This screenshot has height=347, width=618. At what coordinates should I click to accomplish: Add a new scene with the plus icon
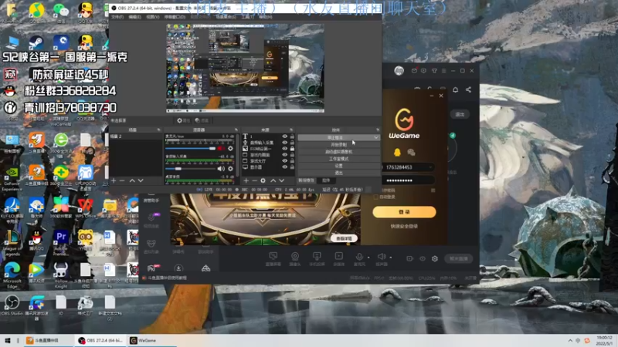[x=114, y=180]
